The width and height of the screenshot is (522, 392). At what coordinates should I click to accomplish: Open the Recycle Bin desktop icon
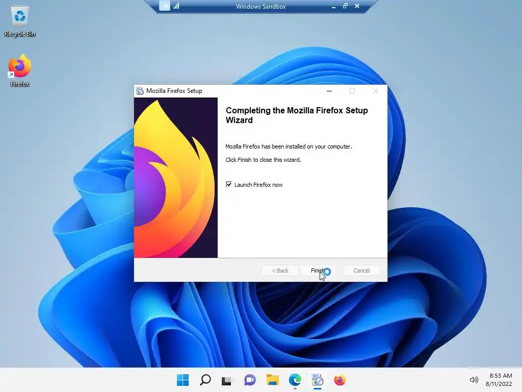click(x=20, y=21)
